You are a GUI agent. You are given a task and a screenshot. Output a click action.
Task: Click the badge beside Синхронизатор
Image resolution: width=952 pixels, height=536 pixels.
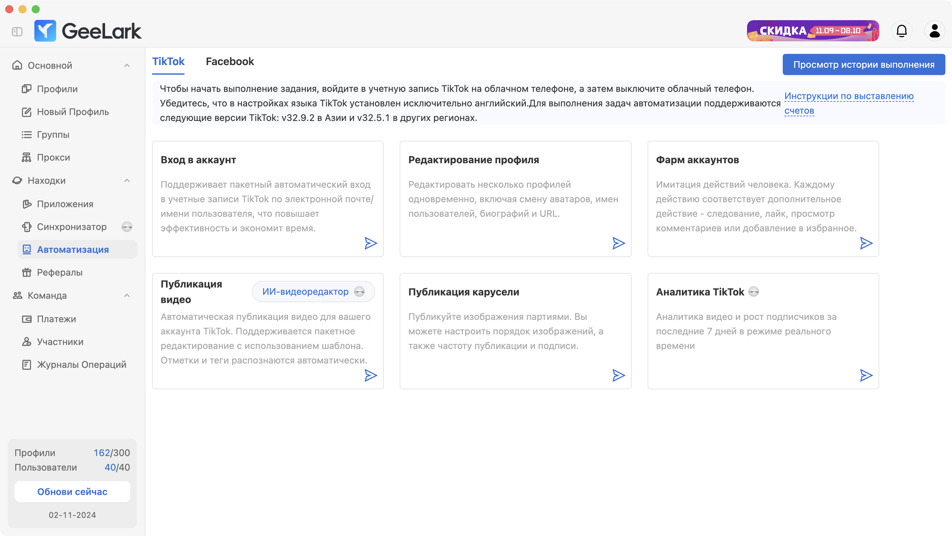tap(127, 227)
